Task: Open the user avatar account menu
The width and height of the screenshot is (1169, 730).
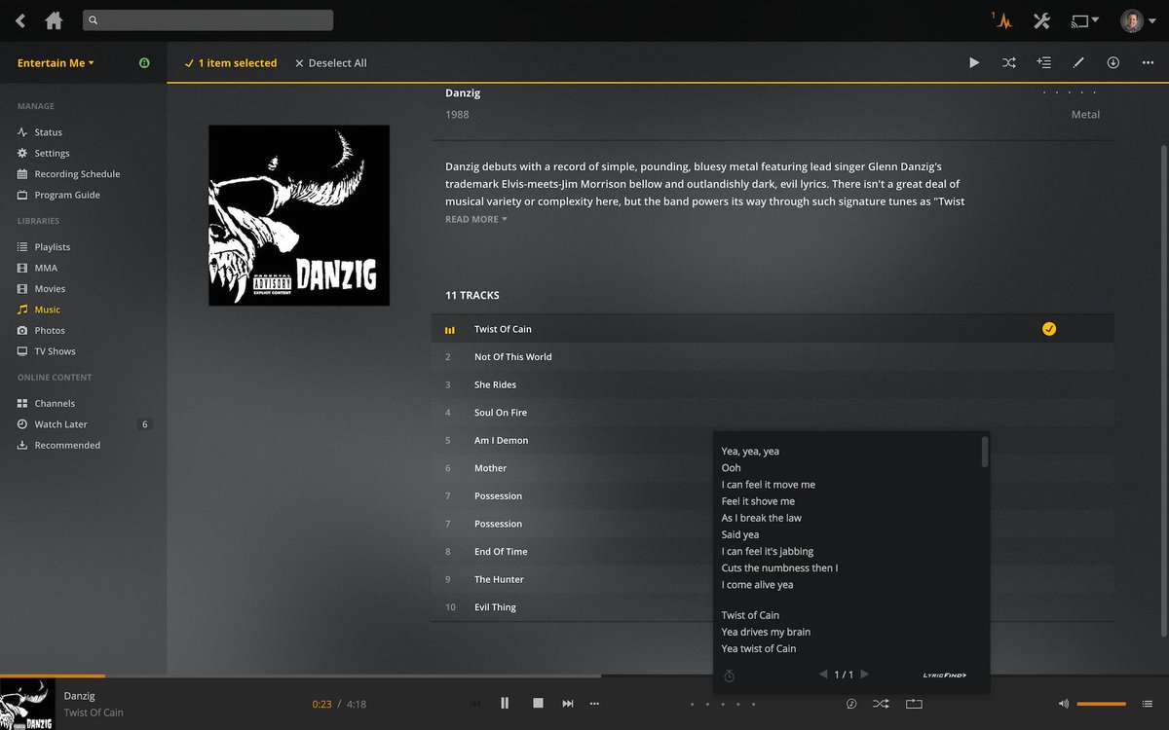Action: (x=1136, y=20)
